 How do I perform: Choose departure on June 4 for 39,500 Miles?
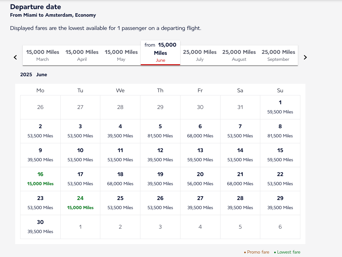(120, 131)
